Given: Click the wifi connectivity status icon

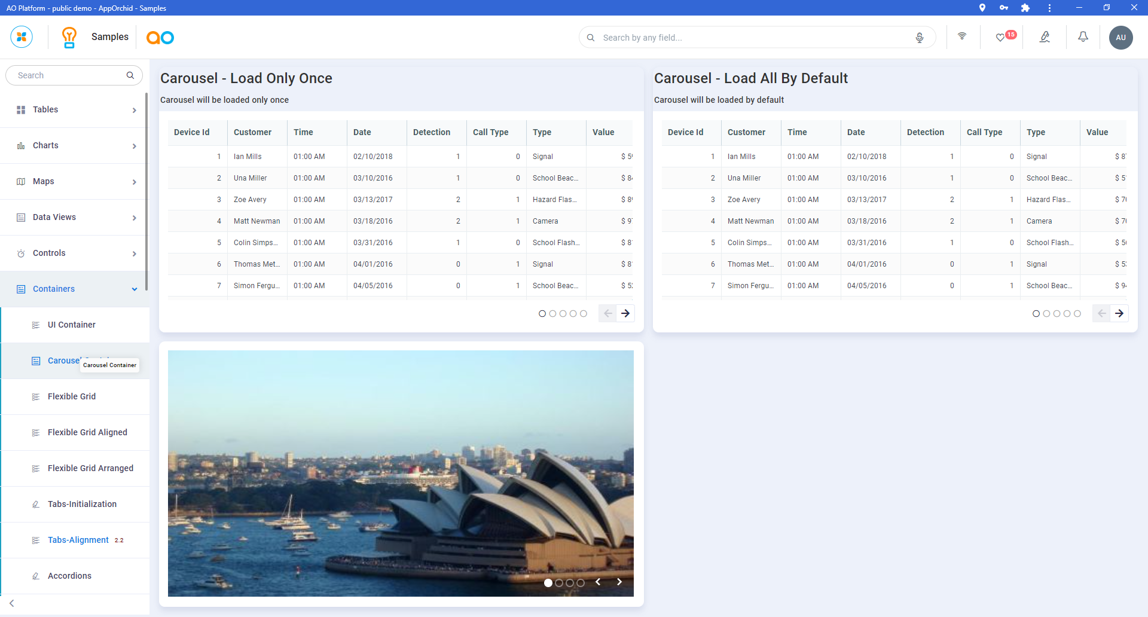Looking at the screenshot, I should tap(961, 36).
